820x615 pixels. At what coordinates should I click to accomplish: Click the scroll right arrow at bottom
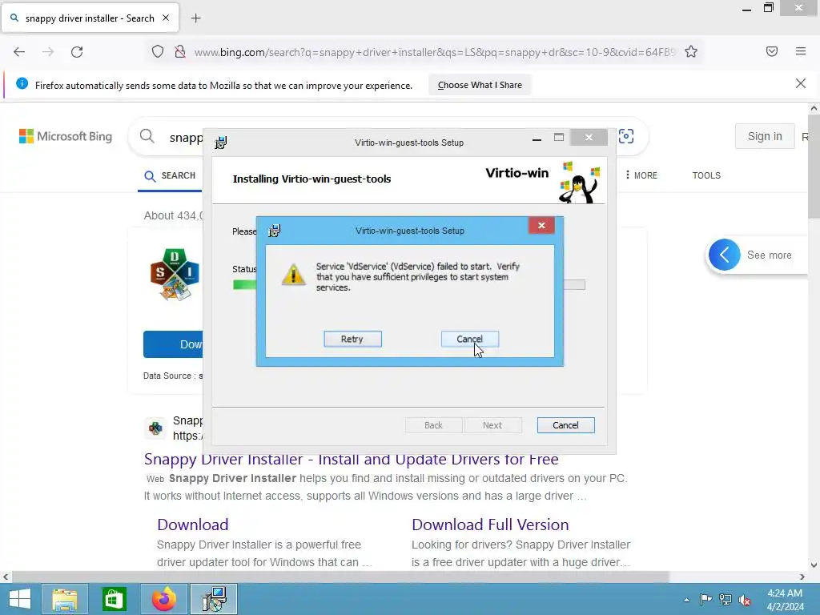[x=802, y=577]
